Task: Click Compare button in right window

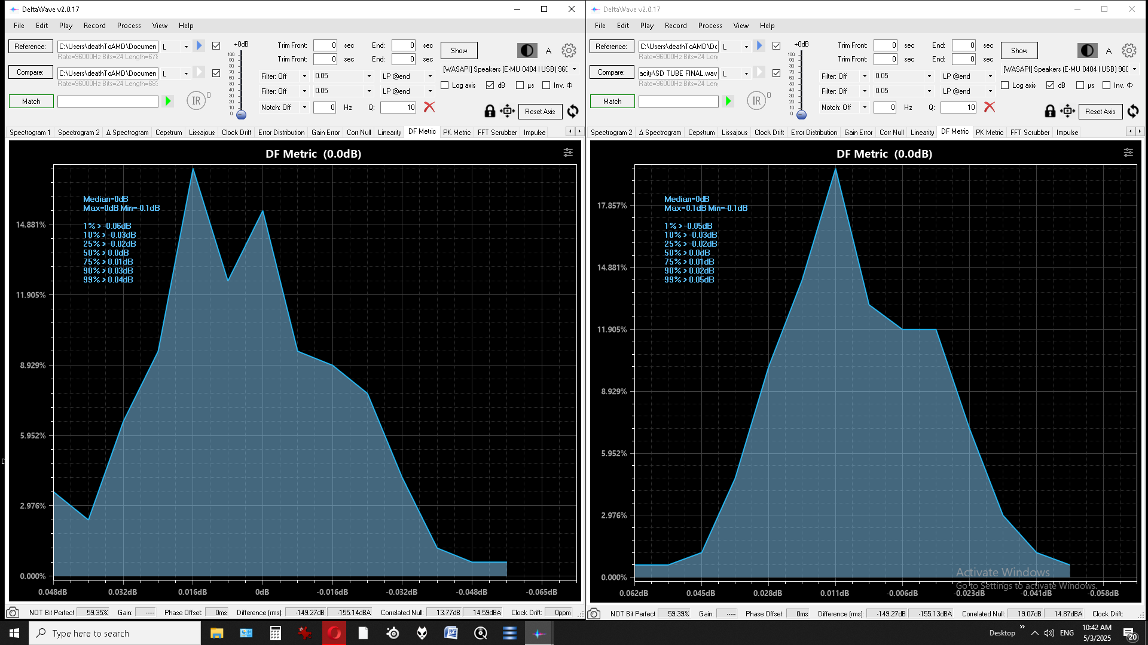Action: click(611, 72)
